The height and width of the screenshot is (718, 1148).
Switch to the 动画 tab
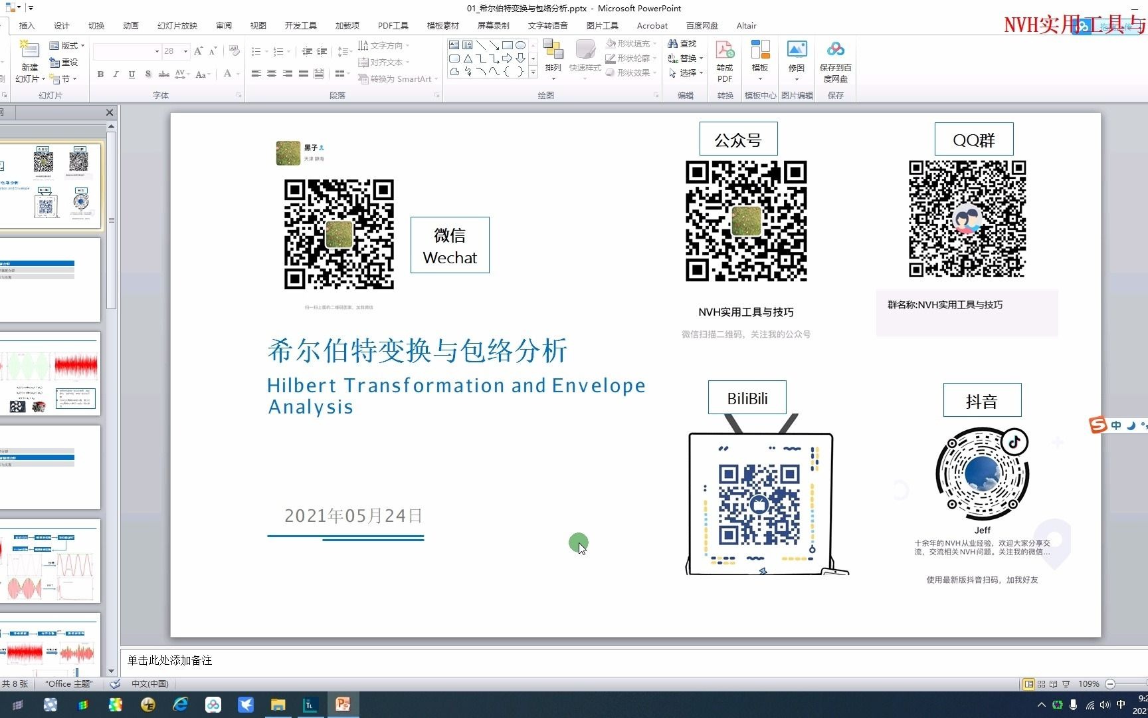click(130, 25)
